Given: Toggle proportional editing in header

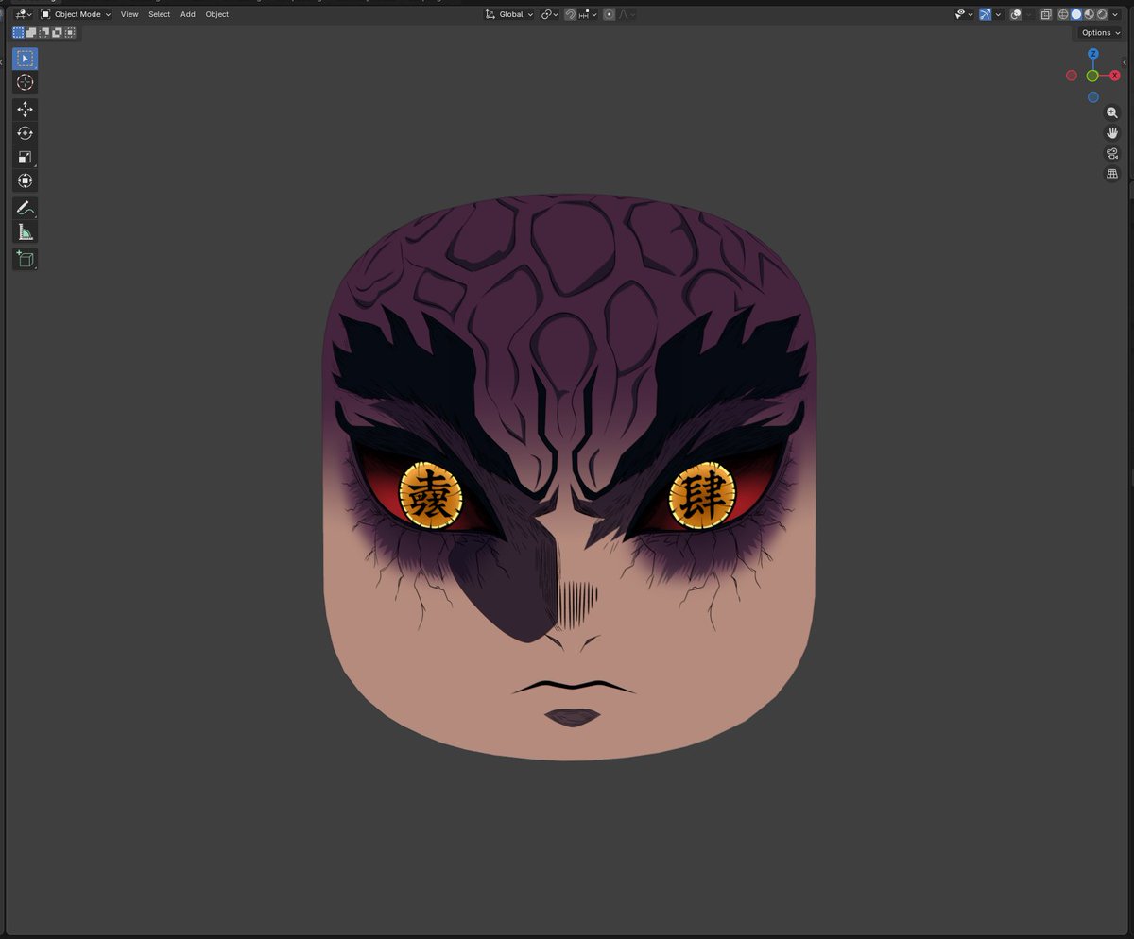Looking at the screenshot, I should [x=609, y=14].
